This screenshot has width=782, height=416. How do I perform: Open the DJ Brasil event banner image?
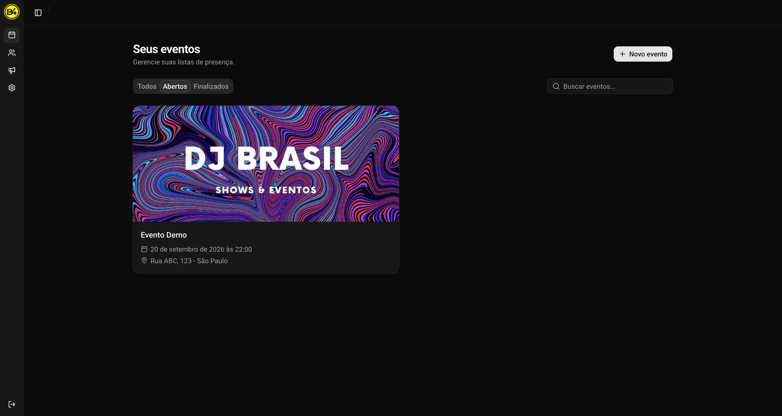266,164
